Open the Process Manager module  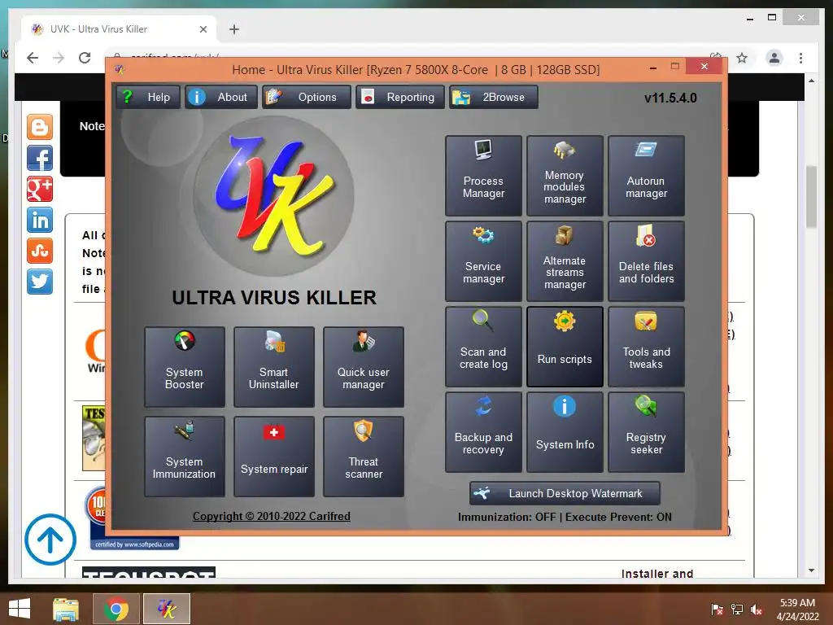(483, 176)
